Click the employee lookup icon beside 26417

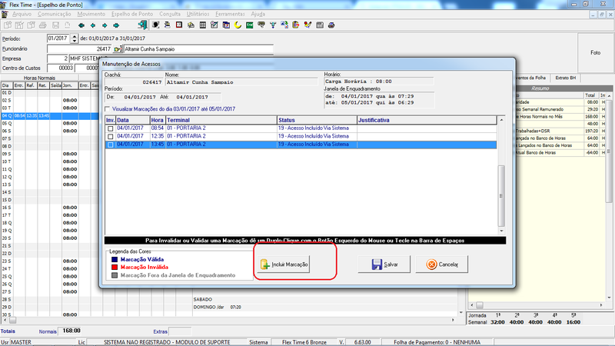coord(118,49)
